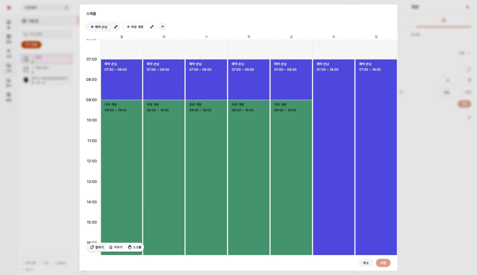Edit the 자유 개방 category with pencil icon
477x275 pixels.
(152, 27)
